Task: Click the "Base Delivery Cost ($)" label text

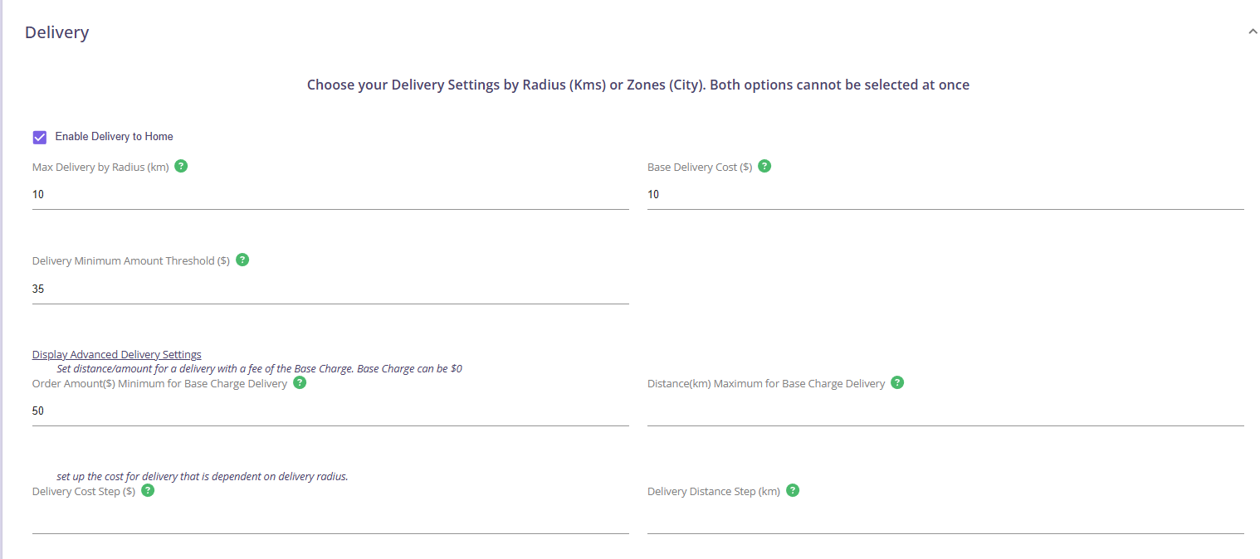Action: (x=699, y=168)
